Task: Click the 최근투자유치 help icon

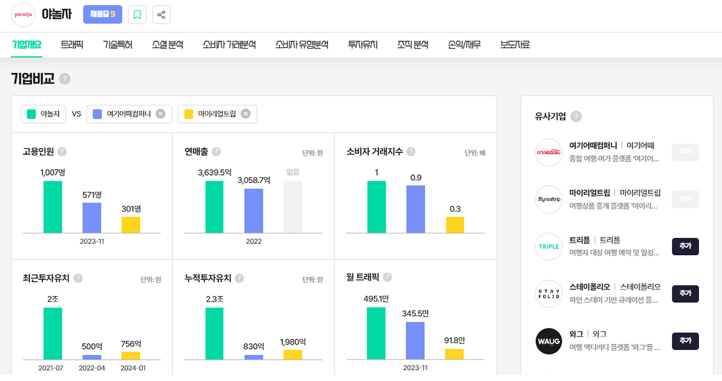Action: pyautogui.click(x=78, y=278)
